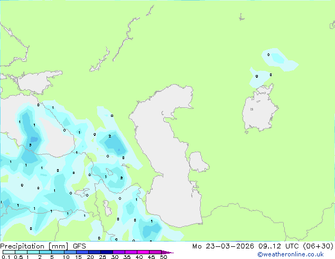
Task: Click the Caspian Sea on the map
Action: 166,156
